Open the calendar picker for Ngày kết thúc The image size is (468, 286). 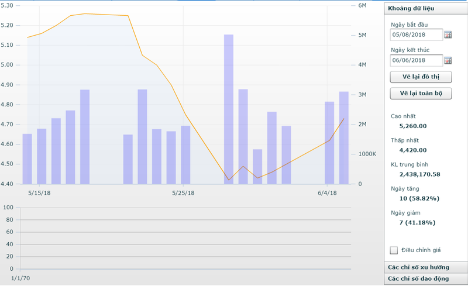448,60
